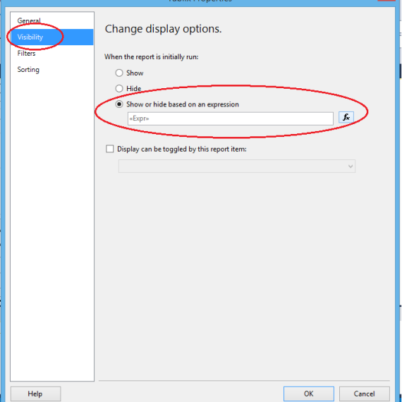Enable Display can be toggled by report item

(110, 149)
